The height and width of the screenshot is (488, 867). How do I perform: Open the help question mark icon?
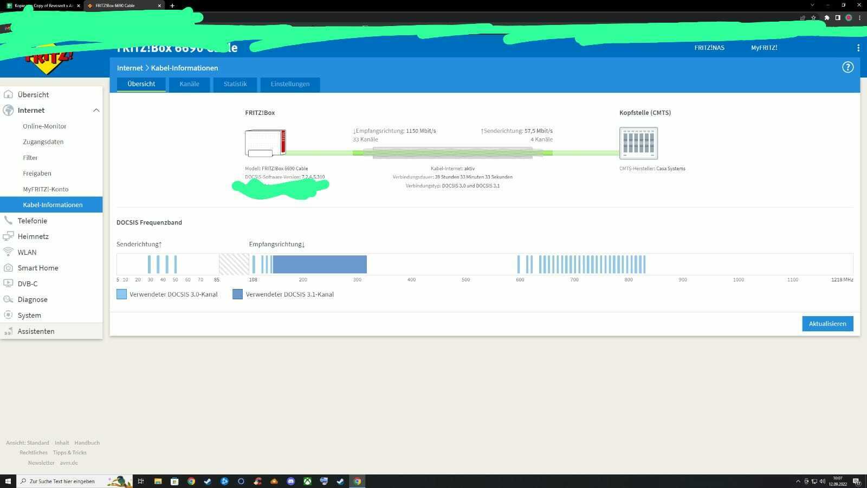[x=847, y=67]
